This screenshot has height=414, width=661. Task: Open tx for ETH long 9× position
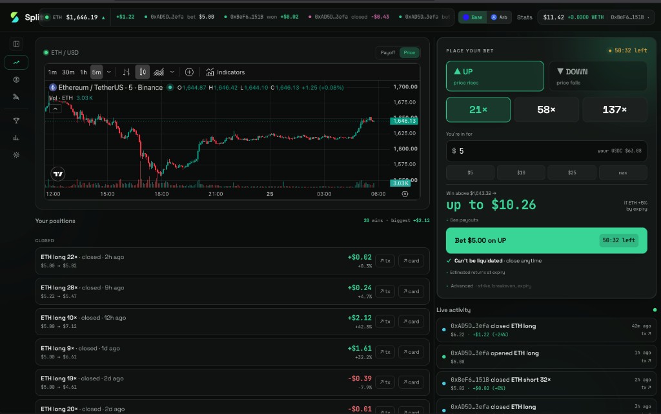(x=385, y=352)
